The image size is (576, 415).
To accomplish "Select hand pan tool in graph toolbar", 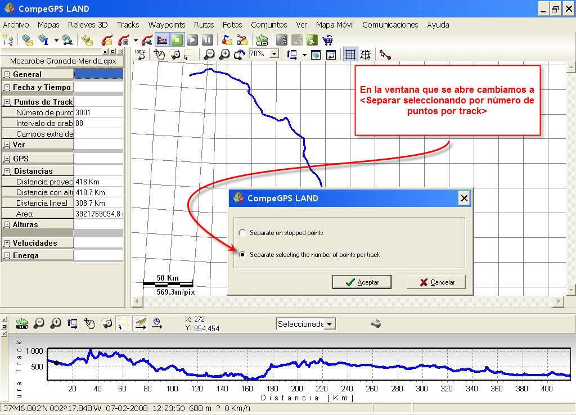I will tap(89, 323).
